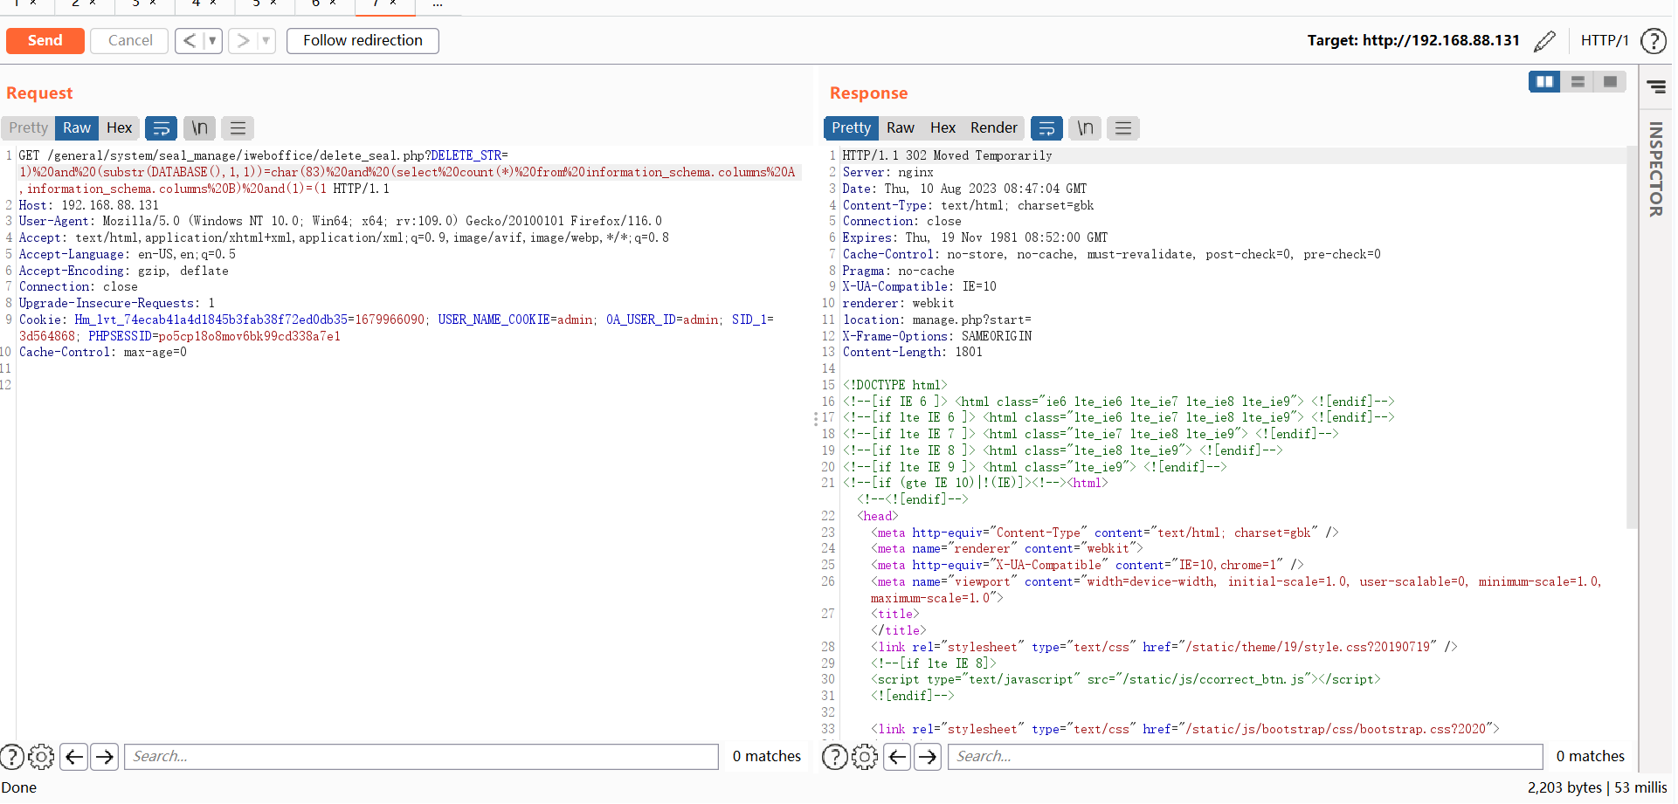Click the orange Send button
This screenshot has height=804, width=1678.
[45, 41]
